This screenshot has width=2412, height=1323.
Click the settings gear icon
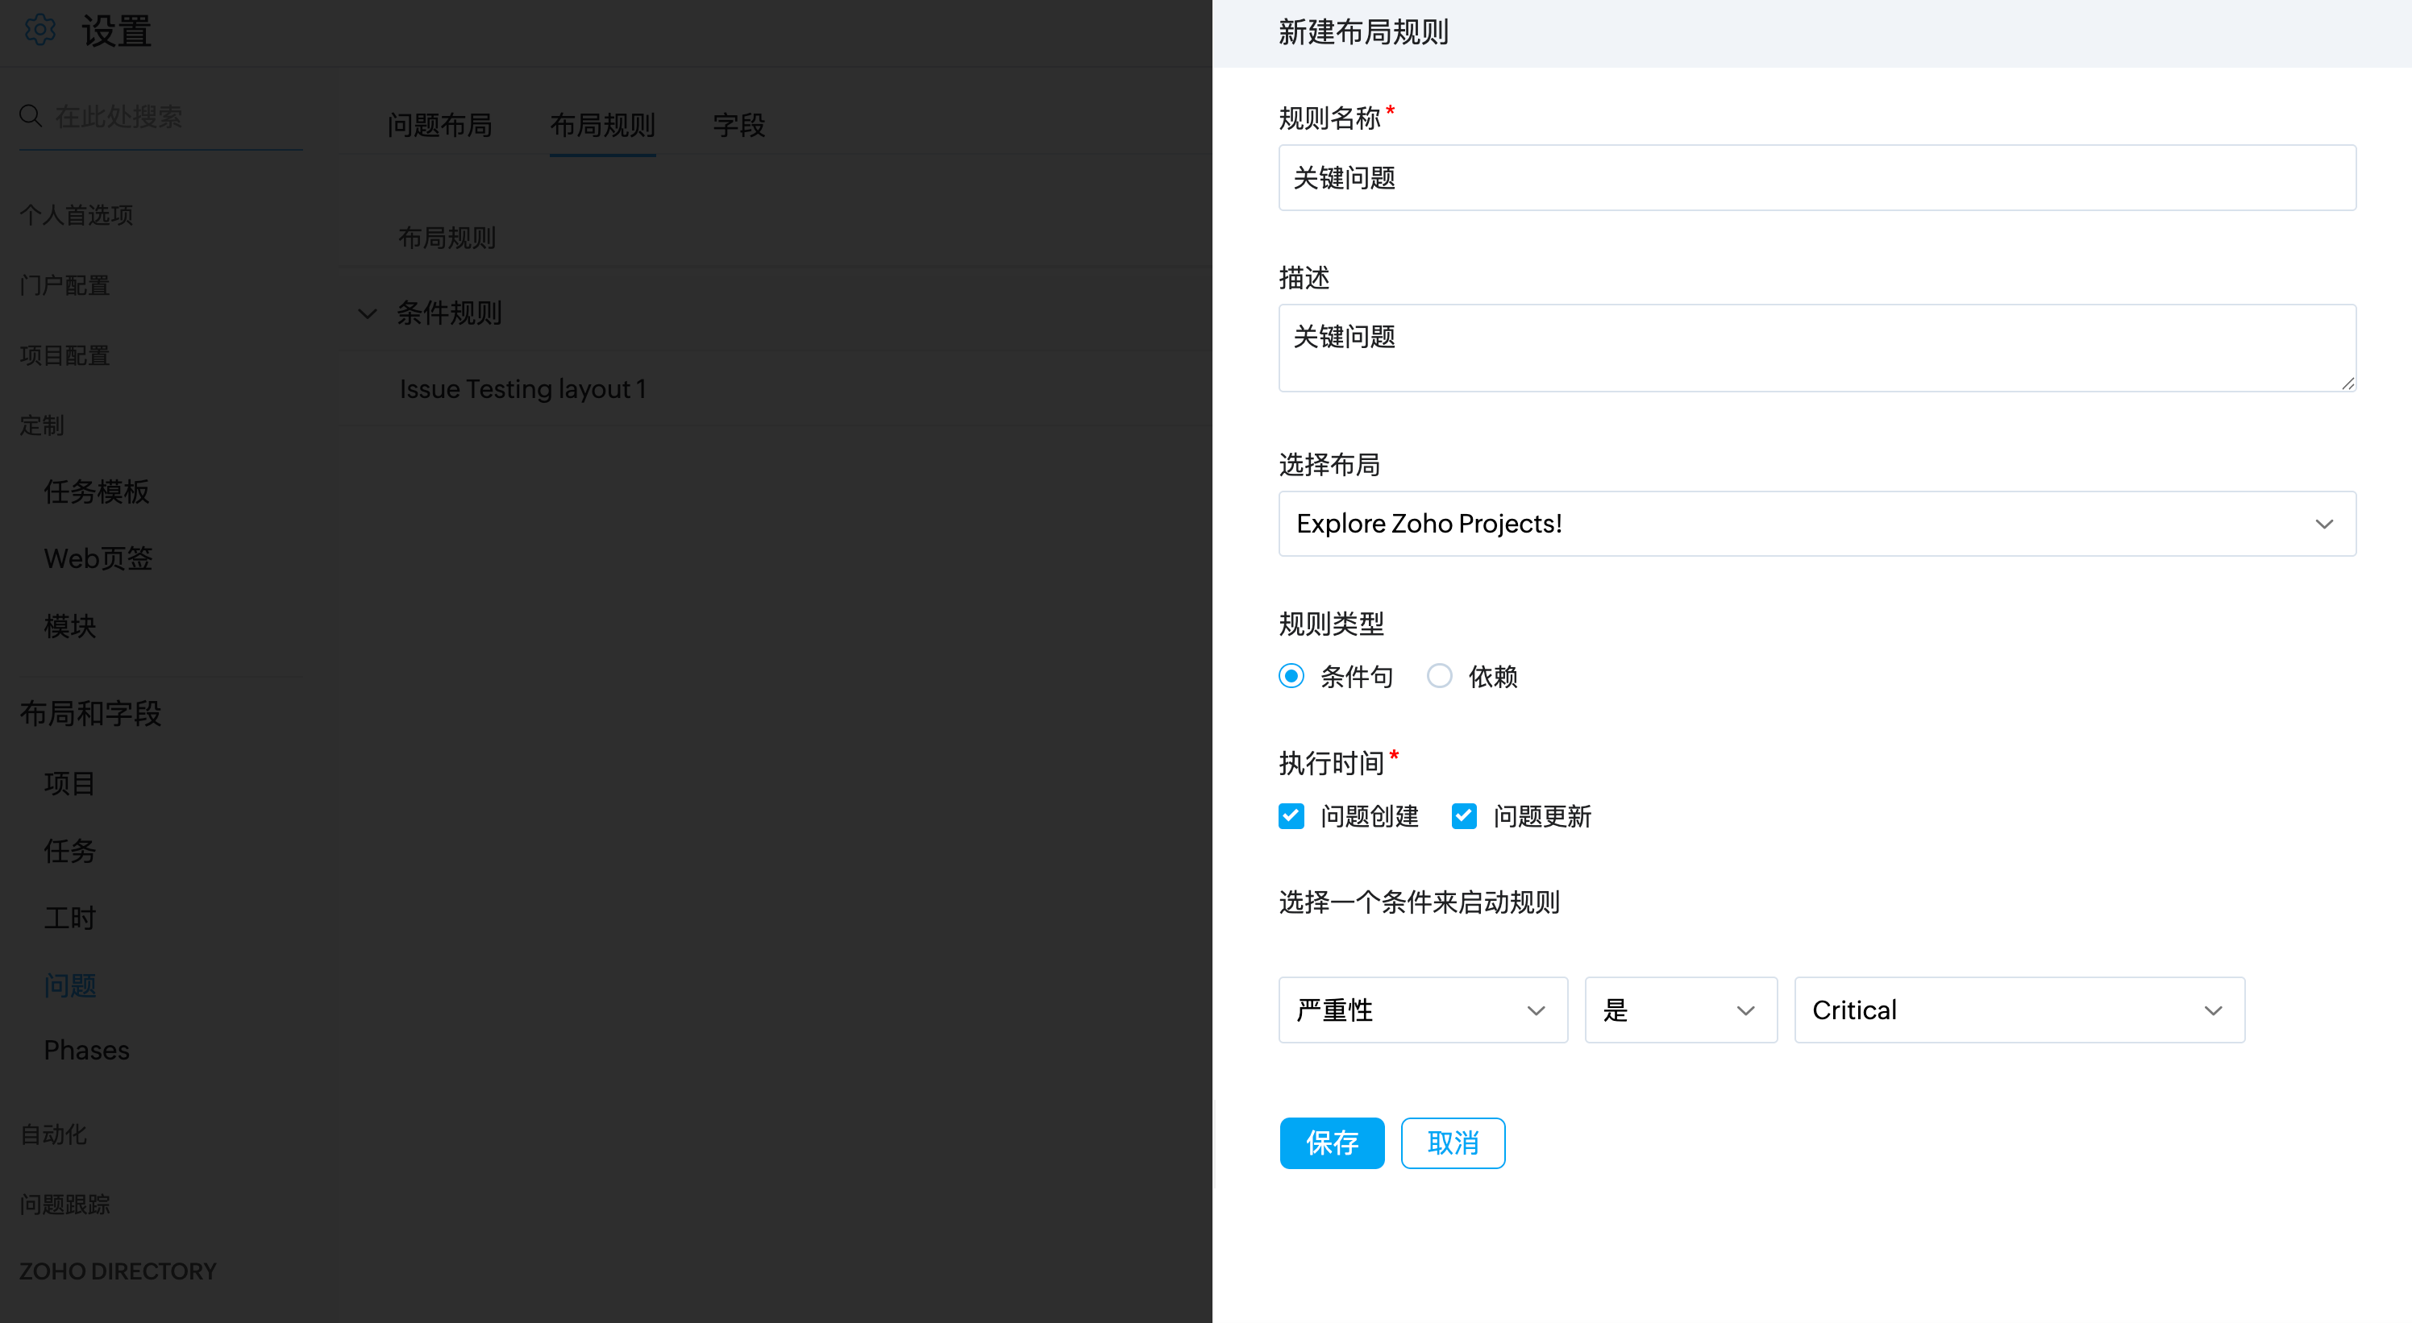40,30
